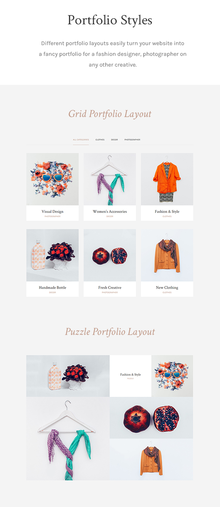The width and height of the screenshot is (220, 507).
Task: Open the sunglasses and flowers grid thumbnail
Action: [53, 179]
